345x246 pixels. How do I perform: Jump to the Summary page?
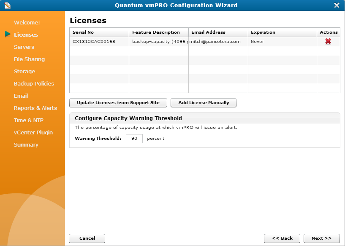coord(27,144)
